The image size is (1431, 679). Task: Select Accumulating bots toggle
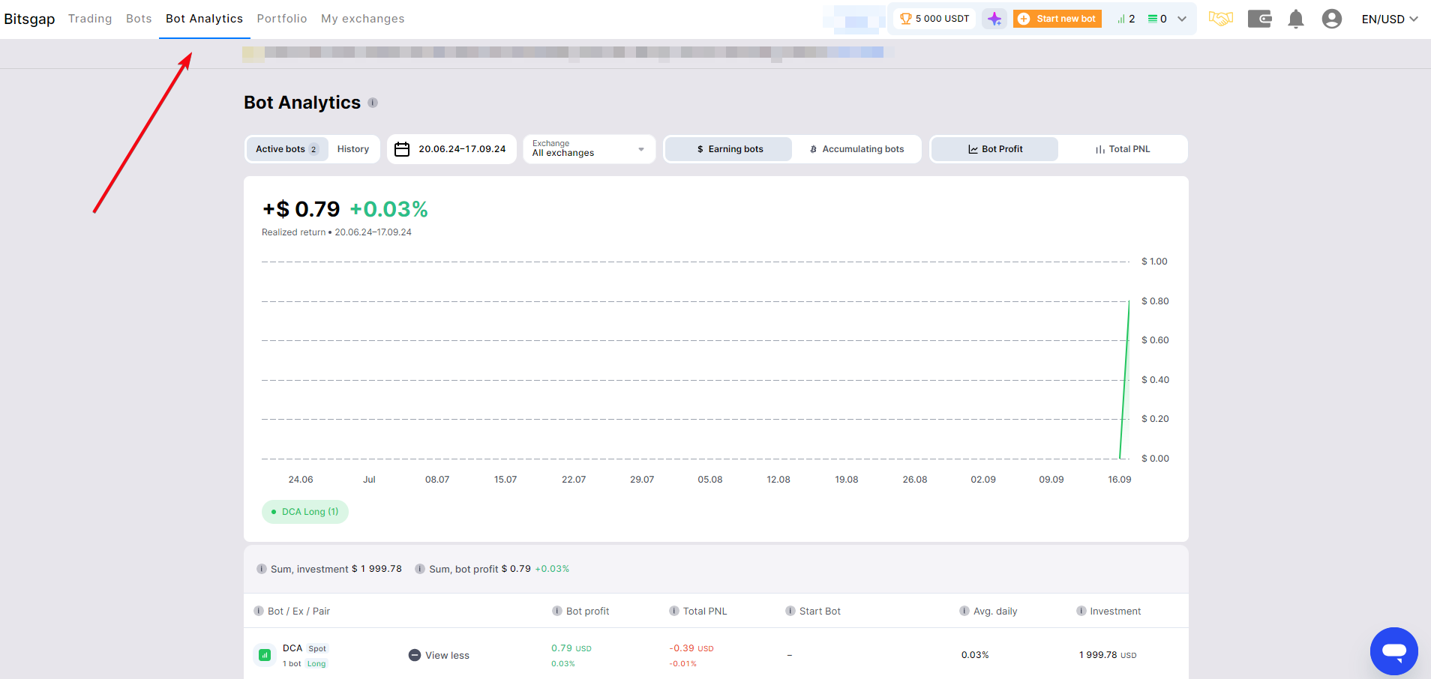coord(856,149)
